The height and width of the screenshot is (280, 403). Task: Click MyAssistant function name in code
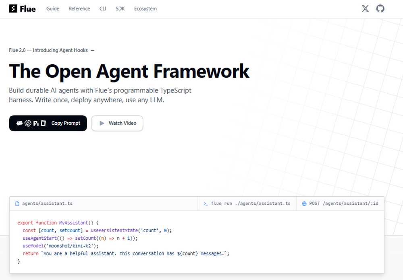coord(73,223)
